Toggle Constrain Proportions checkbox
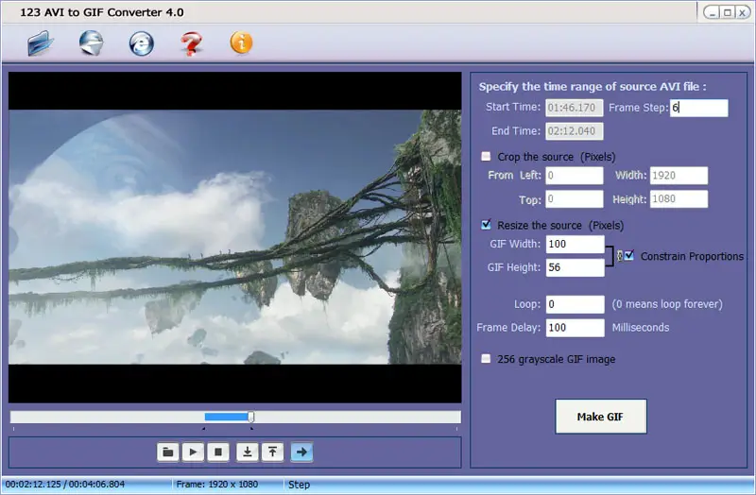This screenshot has width=756, height=495. click(629, 255)
